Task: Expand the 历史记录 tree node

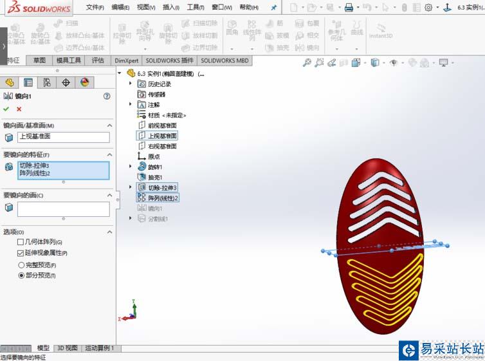Action: pos(130,84)
